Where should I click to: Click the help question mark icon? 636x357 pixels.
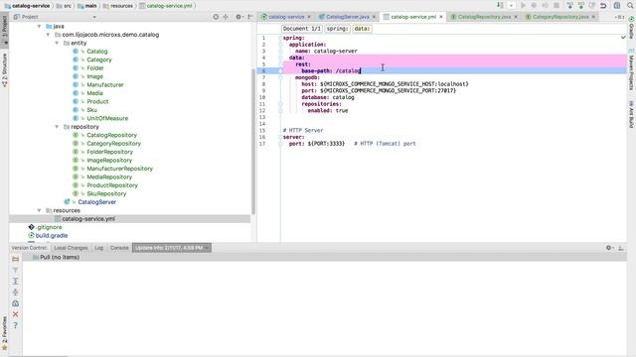[16, 325]
